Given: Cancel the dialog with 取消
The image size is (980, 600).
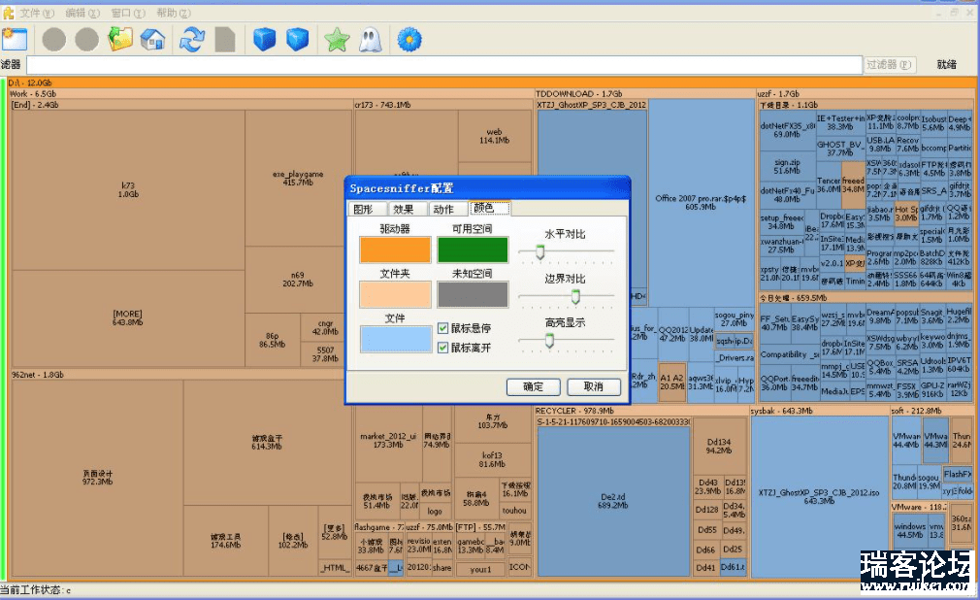Looking at the screenshot, I should click(x=594, y=386).
